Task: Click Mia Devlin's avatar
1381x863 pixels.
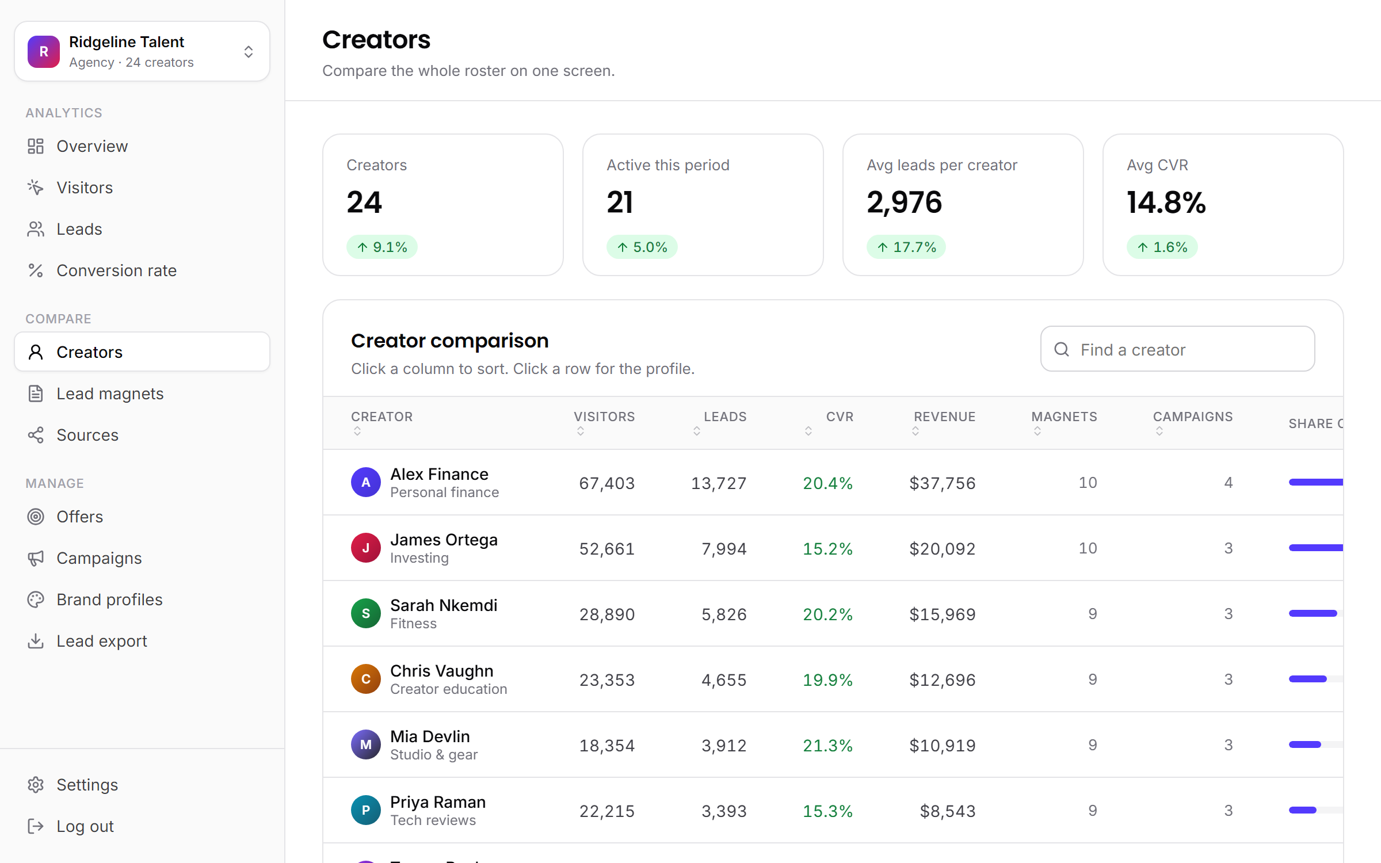Action: [x=366, y=744]
